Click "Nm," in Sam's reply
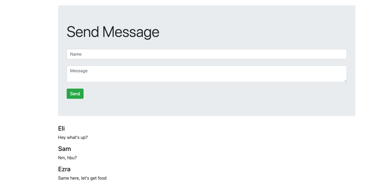 point(62,158)
